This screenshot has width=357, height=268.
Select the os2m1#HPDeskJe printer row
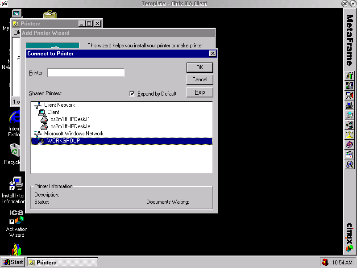(x=122, y=126)
